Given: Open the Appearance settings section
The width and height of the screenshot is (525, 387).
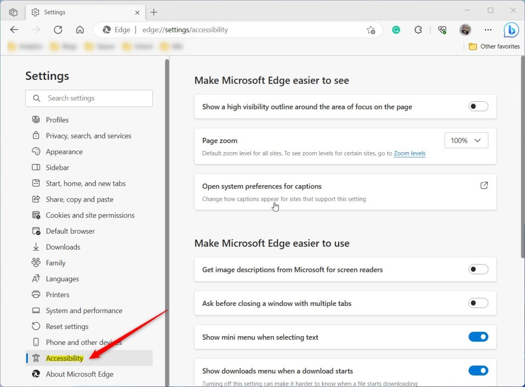Looking at the screenshot, I should pos(64,152).
